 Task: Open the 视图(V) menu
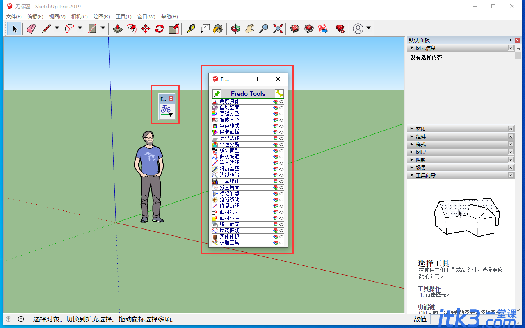57,17
